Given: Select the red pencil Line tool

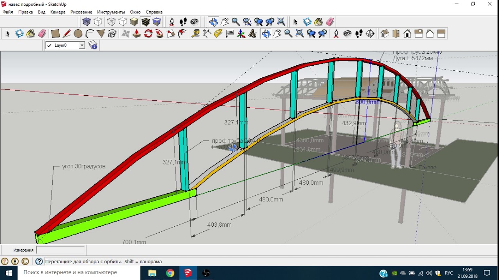Looking at the screenshot, I should click(67, 34).
